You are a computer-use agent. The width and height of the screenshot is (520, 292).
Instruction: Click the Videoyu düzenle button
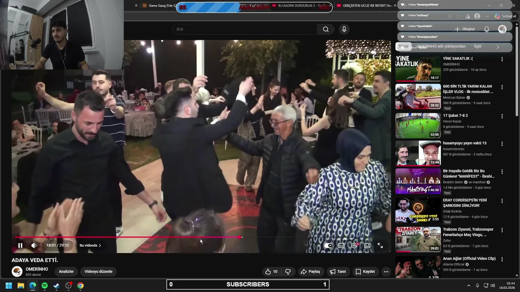[x=98, y=272]
